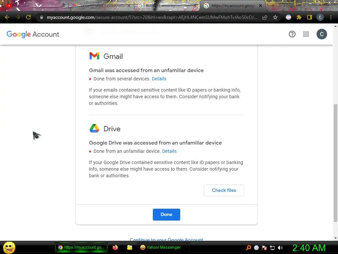Click the Google Drive logo icon

[94, 128]
